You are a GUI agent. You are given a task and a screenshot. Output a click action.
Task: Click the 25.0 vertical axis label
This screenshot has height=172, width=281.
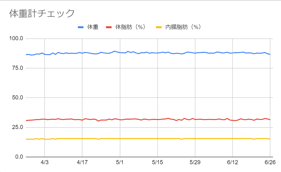18,127
